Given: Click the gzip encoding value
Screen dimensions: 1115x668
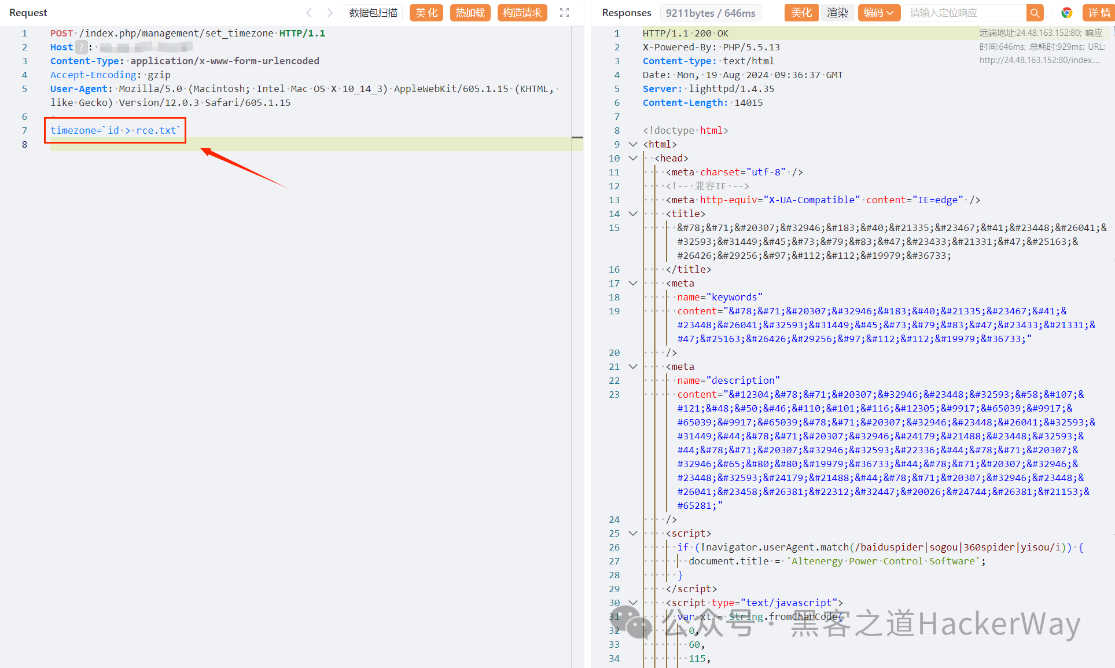Looking at the screenshot, I should (x=159, y=75).
